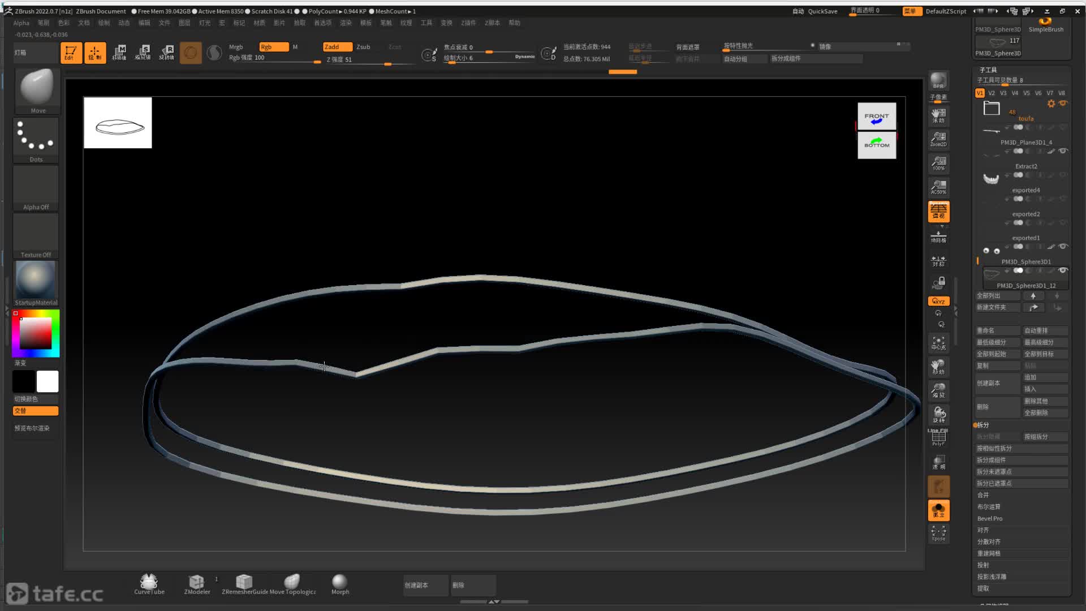Click the lock camera icon

[x=938, y=282]
